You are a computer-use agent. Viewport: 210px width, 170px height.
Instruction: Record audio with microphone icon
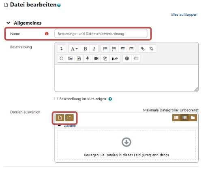88,59
